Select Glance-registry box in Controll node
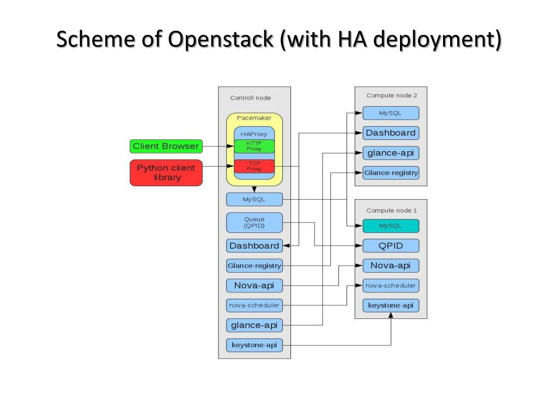Viewport: 558px width, 418px height. (254, 266)
